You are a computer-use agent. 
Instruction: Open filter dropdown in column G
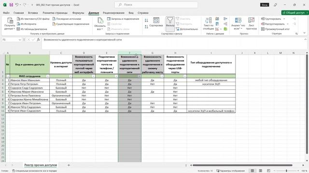162,76
